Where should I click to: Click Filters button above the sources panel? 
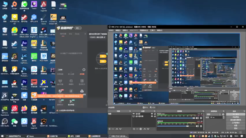click(x=153, y=108)
